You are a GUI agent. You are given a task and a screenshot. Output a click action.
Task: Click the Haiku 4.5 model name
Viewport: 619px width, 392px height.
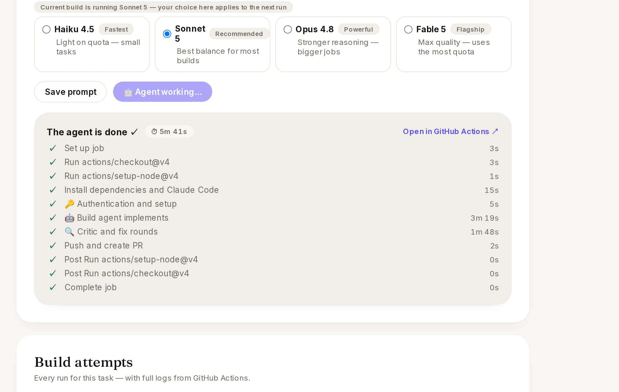coord(74,29)
